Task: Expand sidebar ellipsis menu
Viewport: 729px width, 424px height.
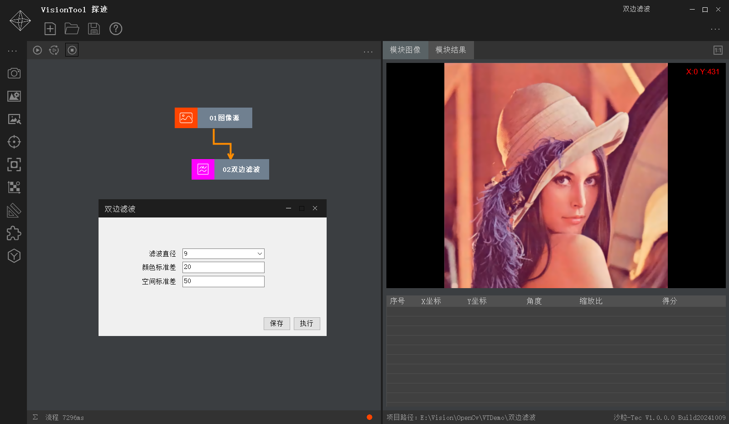Action: [12, 51]
